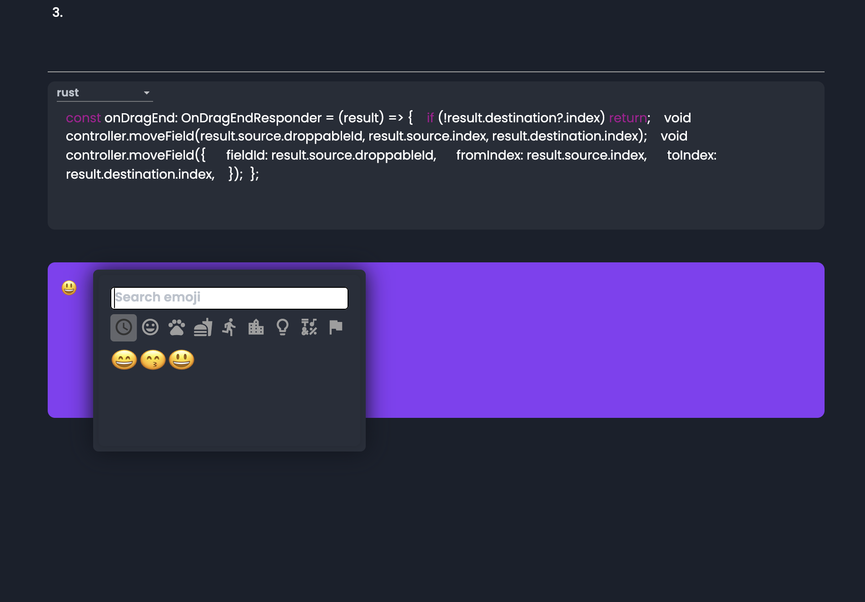
Task: Pick the grinning face with smiling eyes emoji
Action: click(124, 360)
